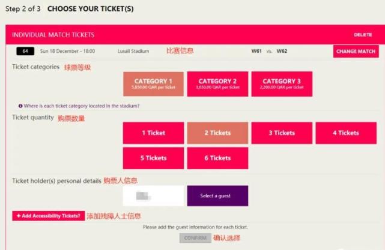This screenshot has width=385, height=250.
Task: Click the match number 64 badge
Action: [25, 52]
